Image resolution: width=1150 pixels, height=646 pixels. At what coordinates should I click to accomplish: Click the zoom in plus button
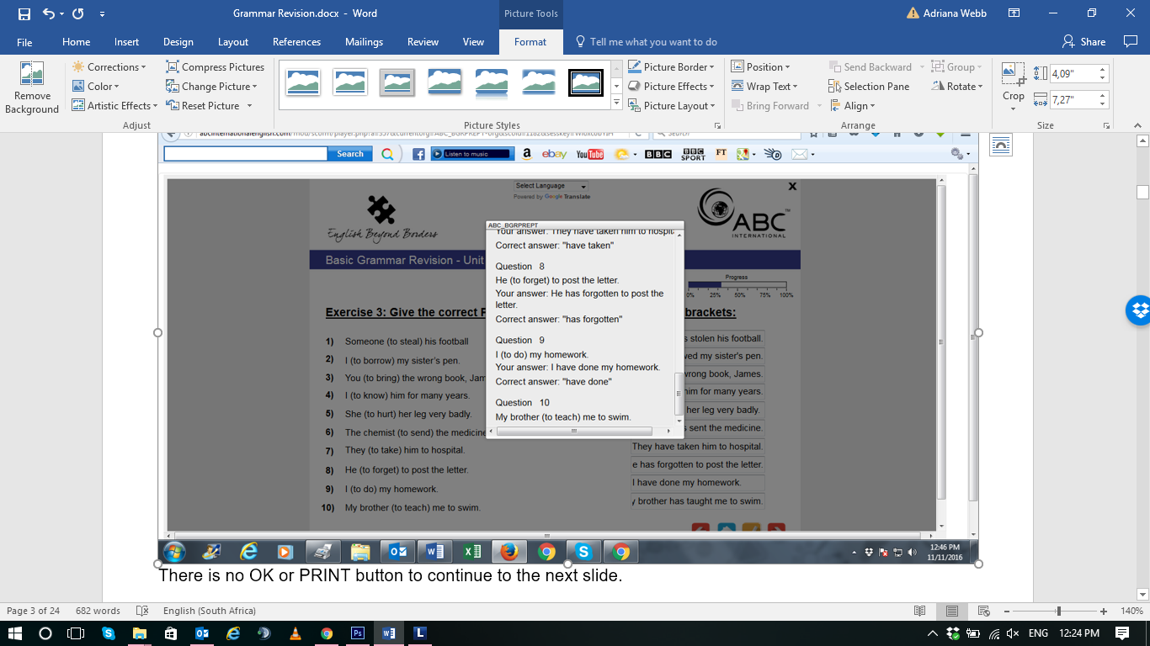click(x=1103, y=611)
